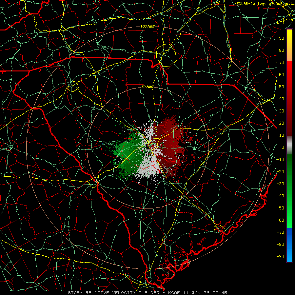Select the 30 value on the velocity scale
The height and width of the screenshot is (295, 295).
(282, 111)
